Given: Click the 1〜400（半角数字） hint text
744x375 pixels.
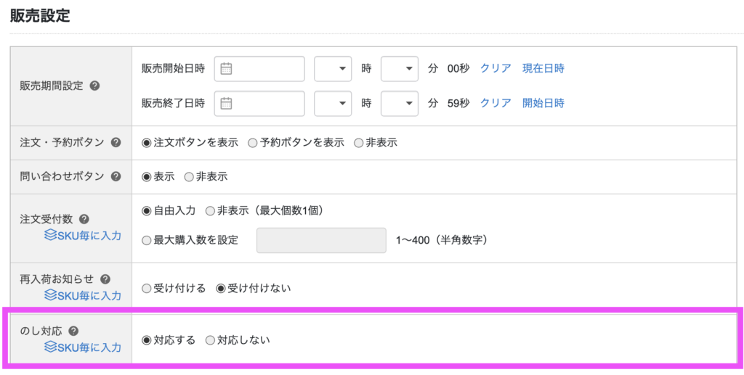Looking at the screenshot, I should [x=442, y=241].
